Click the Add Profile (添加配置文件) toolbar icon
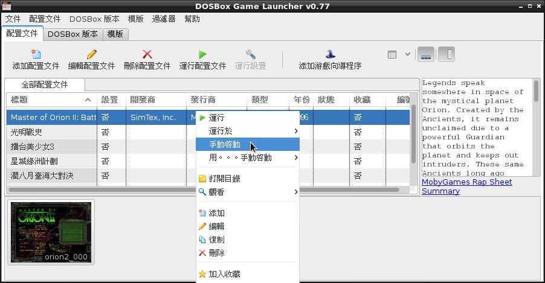Screen dimensions: 545x283 coord(36,54)
